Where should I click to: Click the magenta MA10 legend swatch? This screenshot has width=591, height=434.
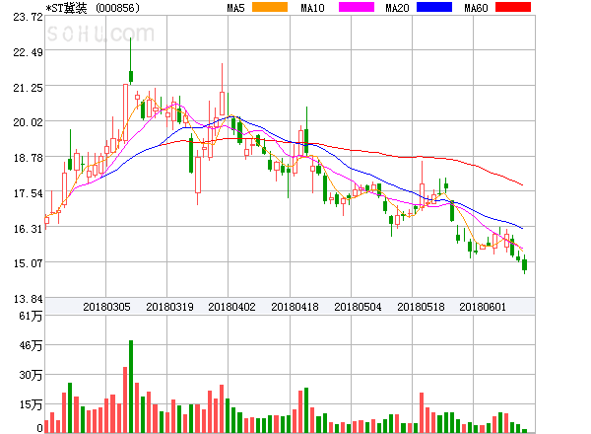tap(357, 7)
